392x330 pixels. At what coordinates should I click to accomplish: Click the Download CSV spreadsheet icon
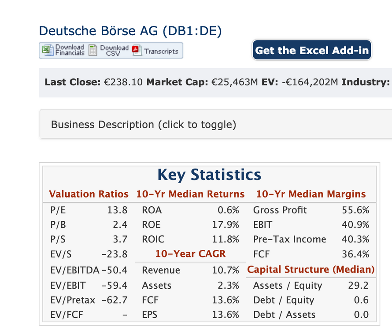tap(93, 50)
